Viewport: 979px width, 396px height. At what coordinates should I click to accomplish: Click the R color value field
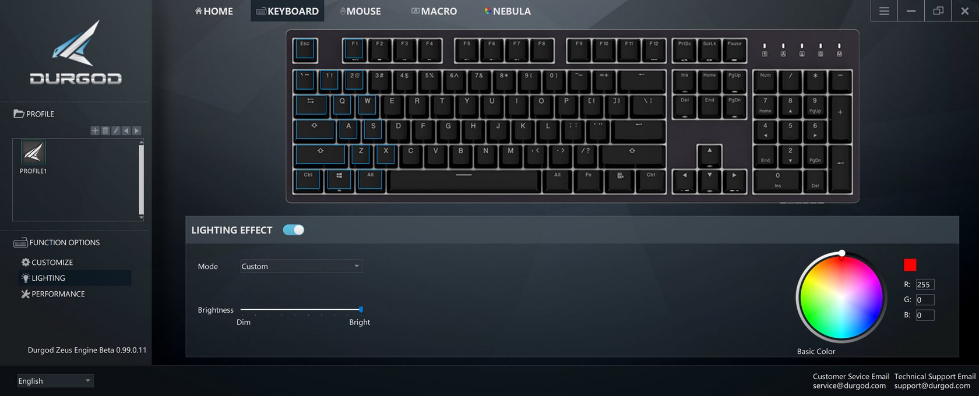(925, 284)
